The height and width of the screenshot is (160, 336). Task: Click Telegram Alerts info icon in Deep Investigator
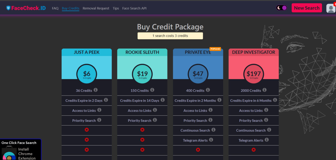tap(267, 140)
